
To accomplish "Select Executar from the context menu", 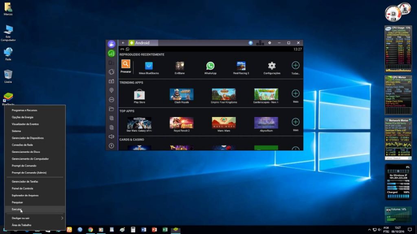I will tap(17, 209).
